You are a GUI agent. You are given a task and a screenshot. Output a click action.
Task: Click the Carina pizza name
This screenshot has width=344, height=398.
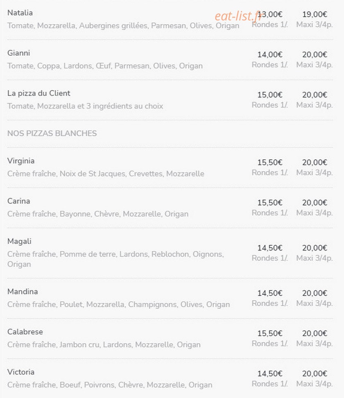coord(18,201)
